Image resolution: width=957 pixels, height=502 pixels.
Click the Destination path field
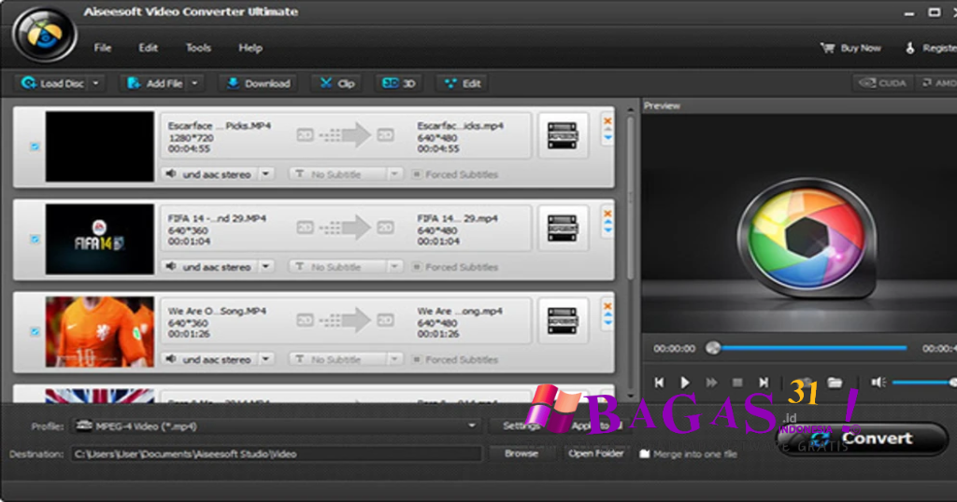pyautogui.click(x=276, y=453)
